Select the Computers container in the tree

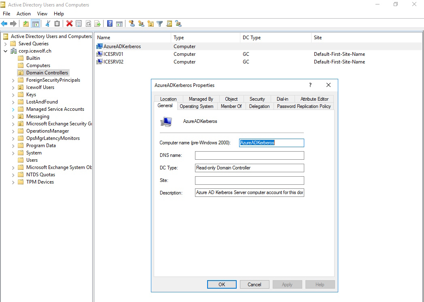[34, 65]
